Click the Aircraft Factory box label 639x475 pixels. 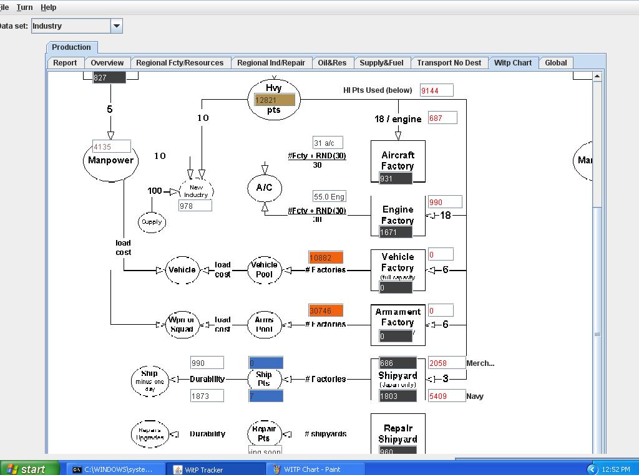[398, 160]
